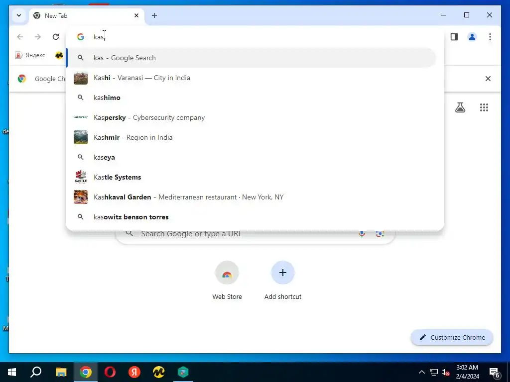510x382 pixels.
Task: Open Search Labs flask icon
Action: [460, 107]
